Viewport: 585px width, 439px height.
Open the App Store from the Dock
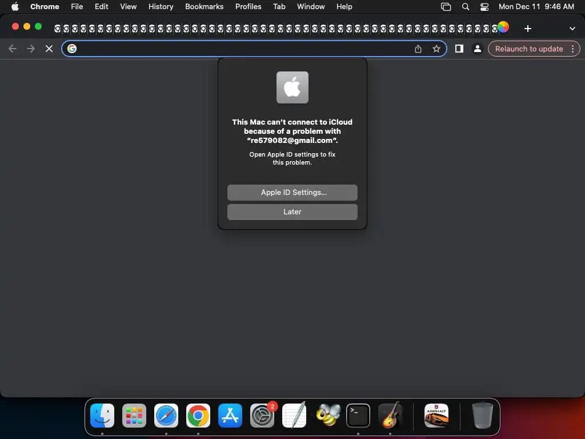pyautogui.click(x=230, y=416)
